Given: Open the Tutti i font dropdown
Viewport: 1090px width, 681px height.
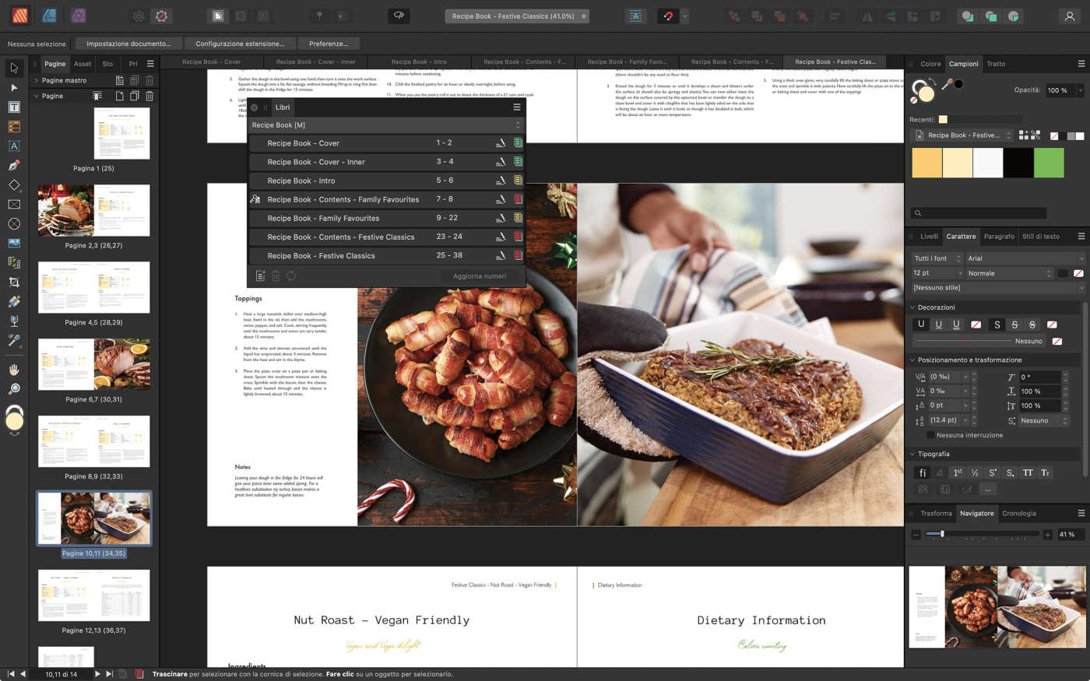Looking at the screenshot, I should coord(937,258).
